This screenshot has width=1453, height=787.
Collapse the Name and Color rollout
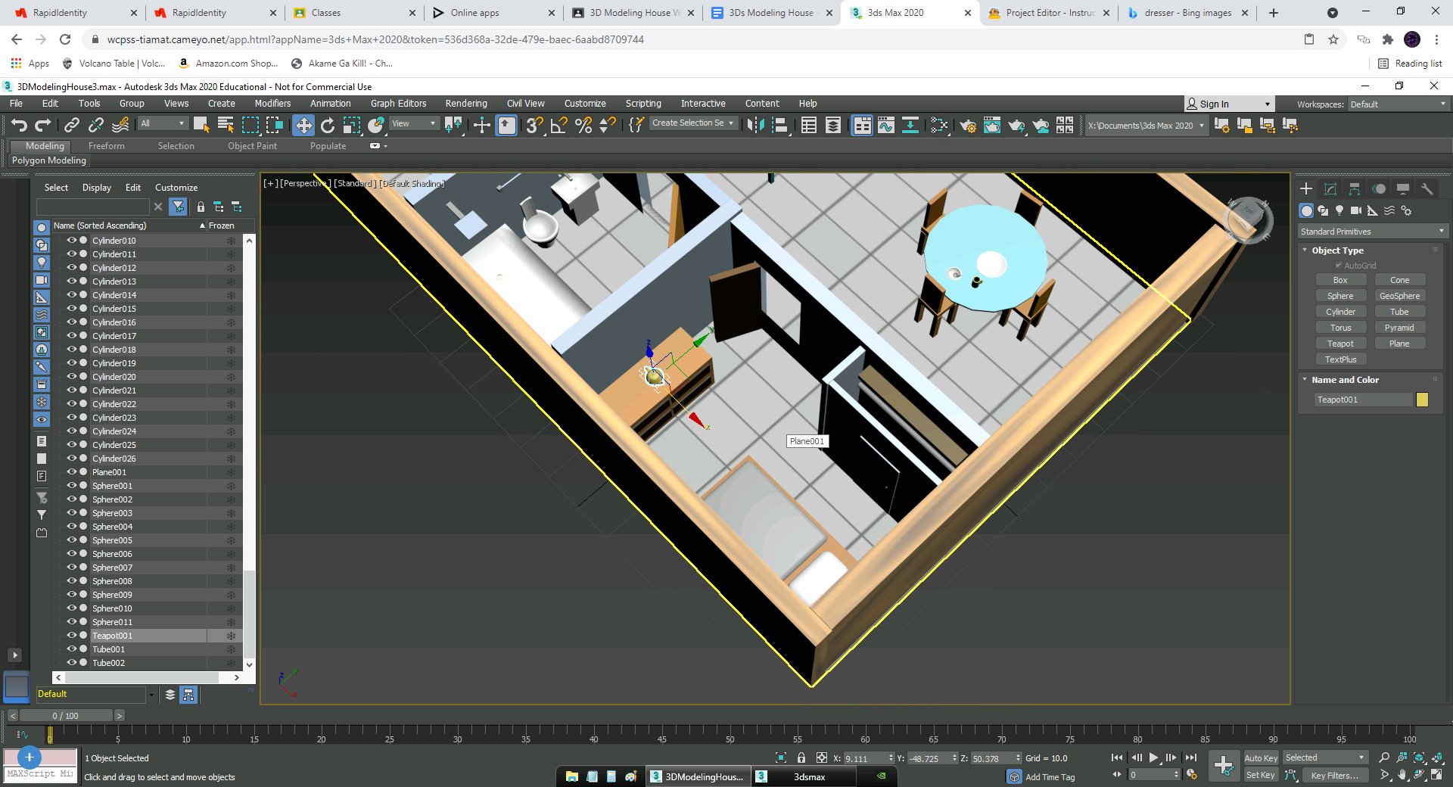[x=1304, y=379]
